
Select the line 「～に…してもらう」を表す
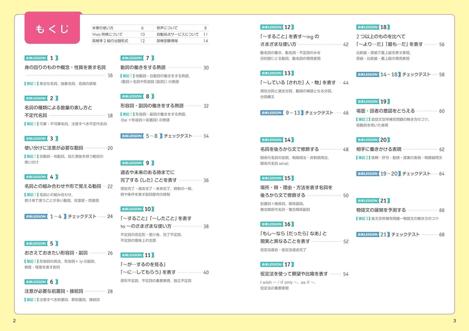coord(148,272)
